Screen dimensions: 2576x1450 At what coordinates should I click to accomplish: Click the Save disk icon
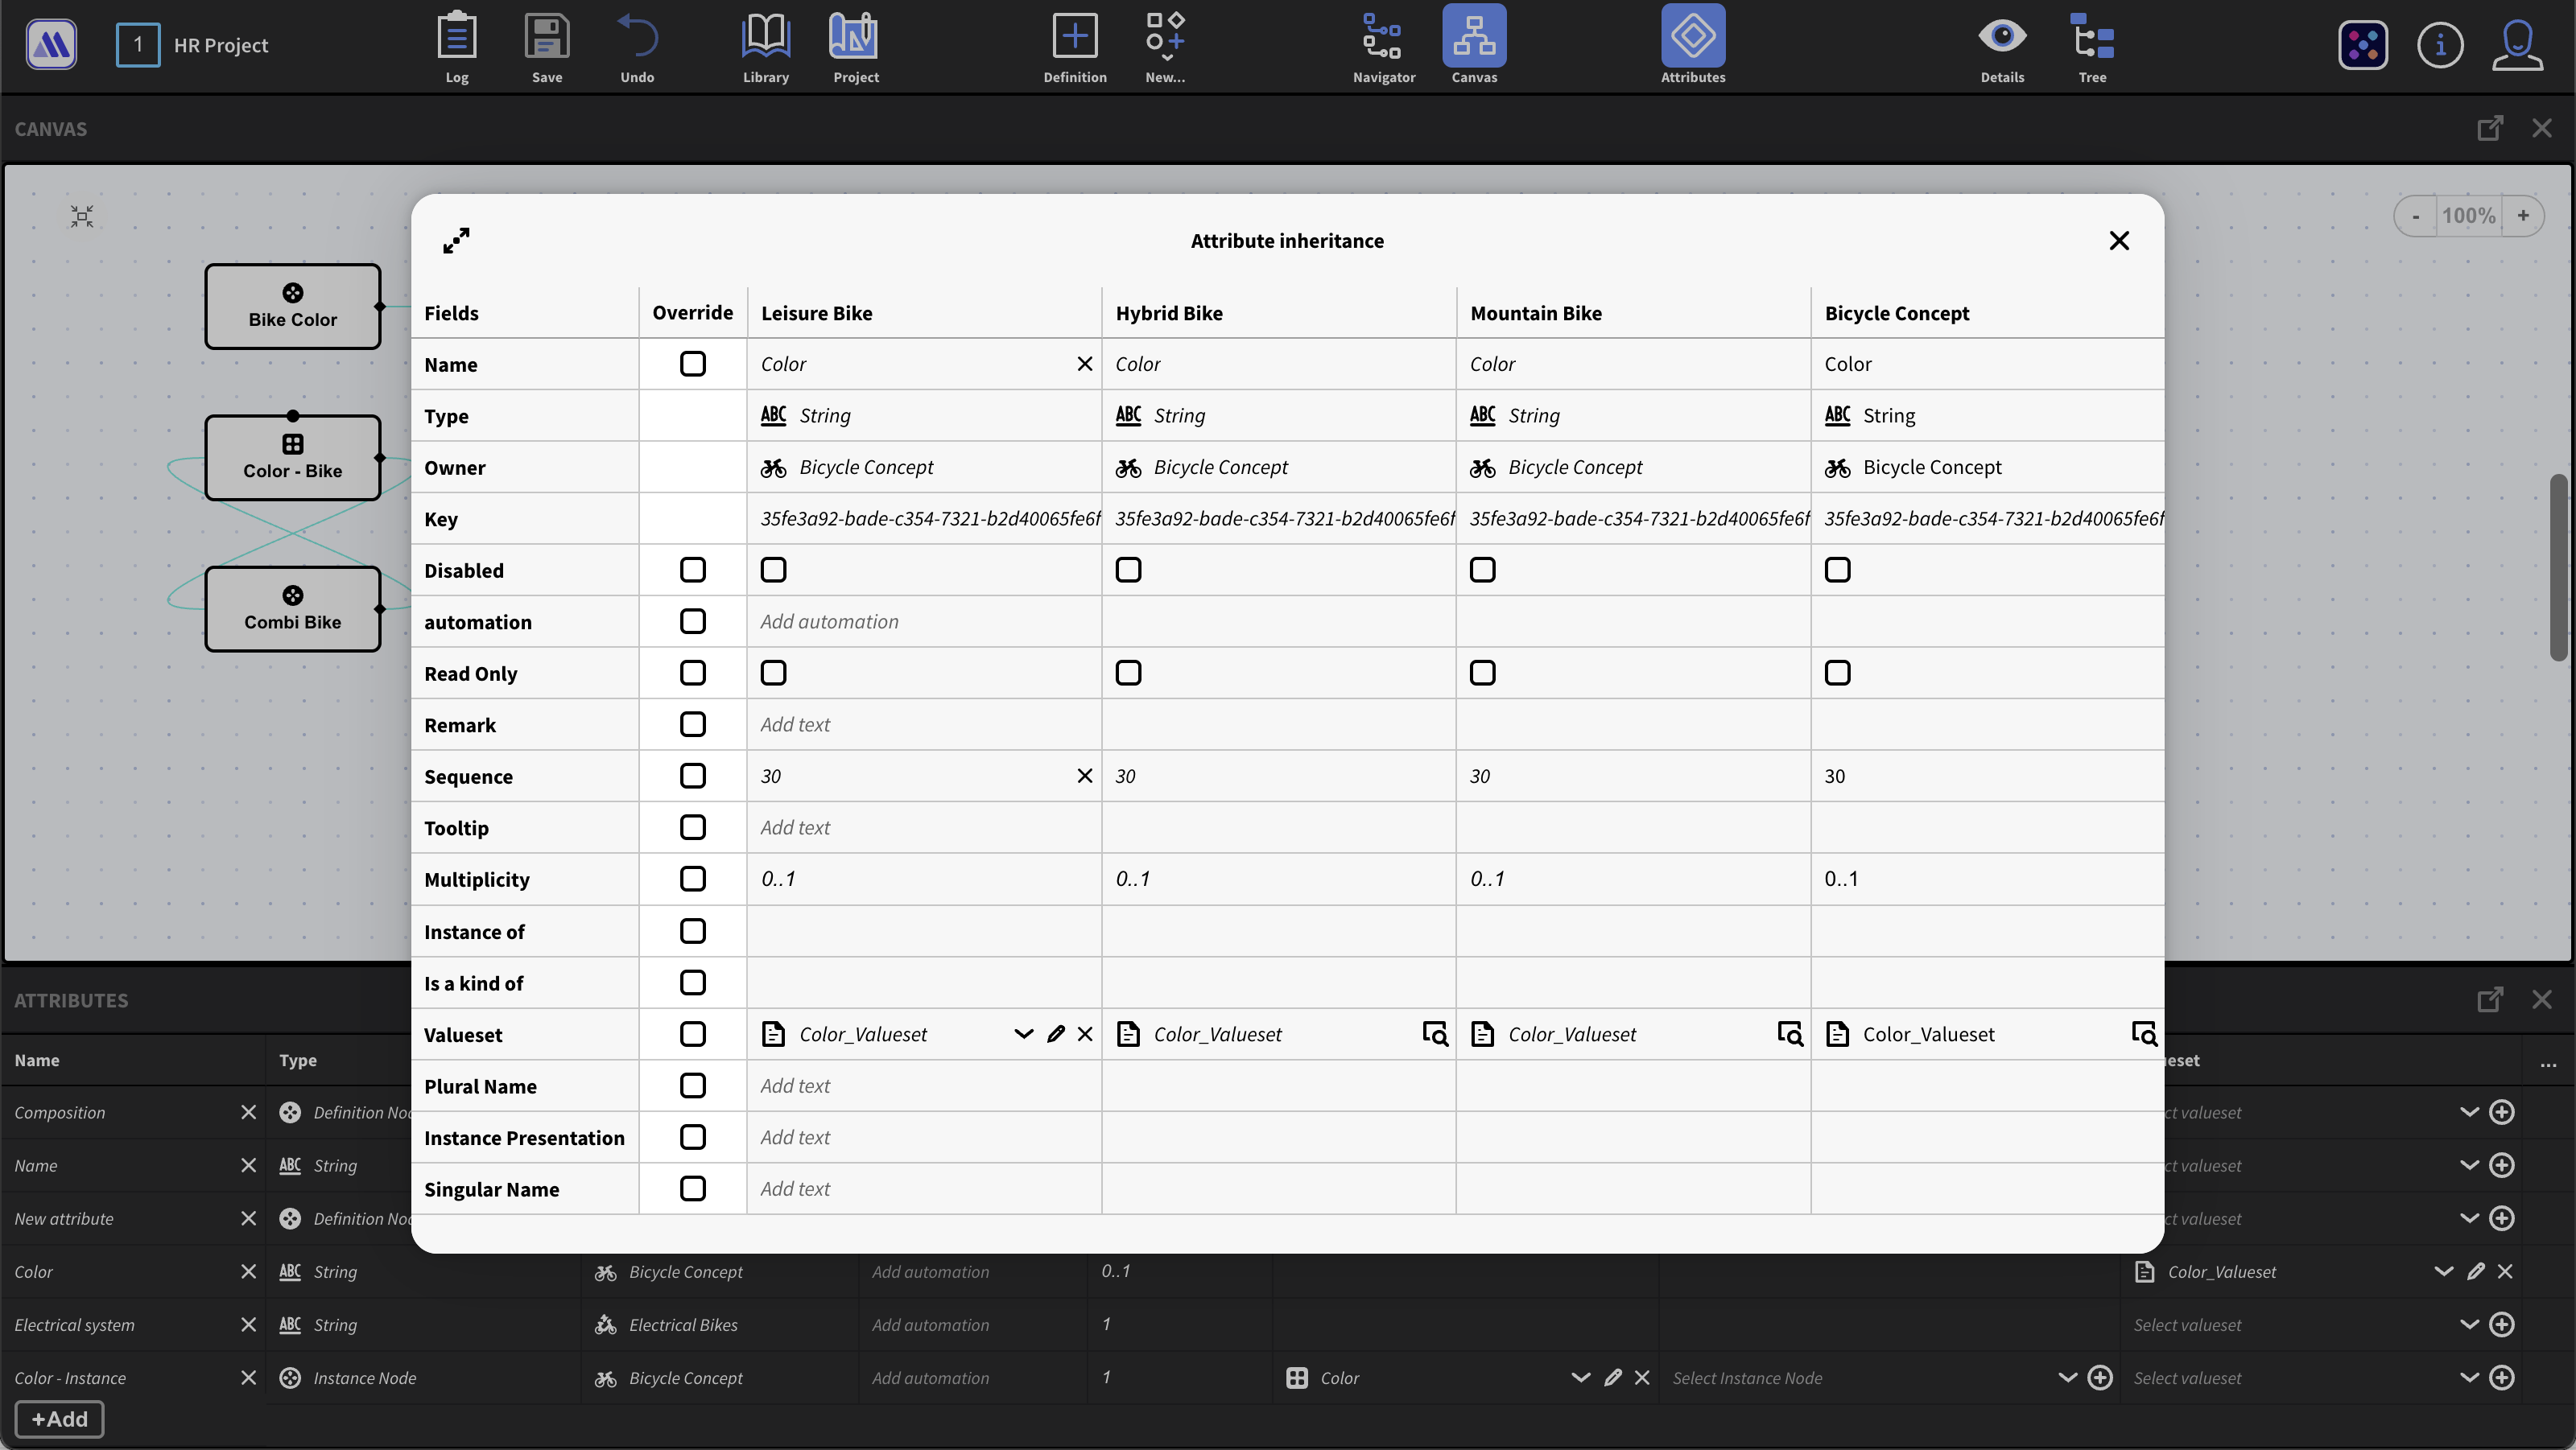point(546,38)
